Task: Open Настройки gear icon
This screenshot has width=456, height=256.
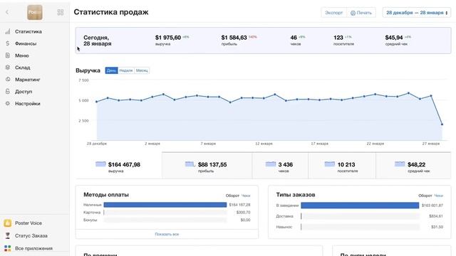Action: 8,103
